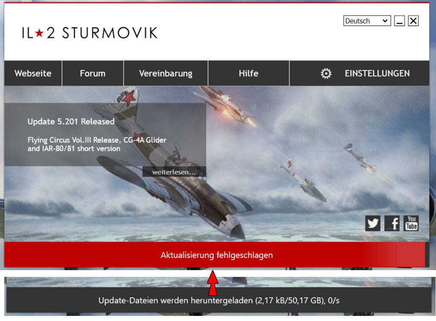The height and width of the screenshot is (321, 436).
Task: Open the Forum menu item
Action: tap(93, 73)
